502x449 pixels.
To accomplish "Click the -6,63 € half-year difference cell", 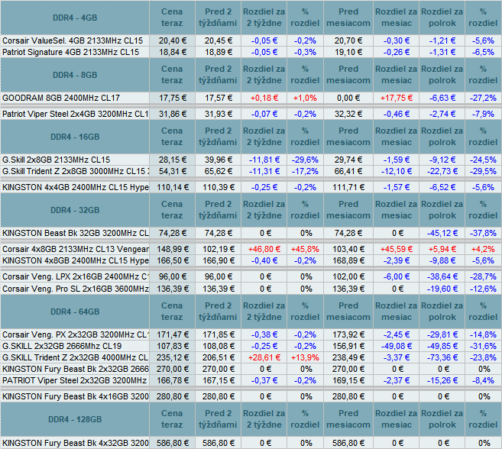I will pyautogui.click(x=442, y=98).
